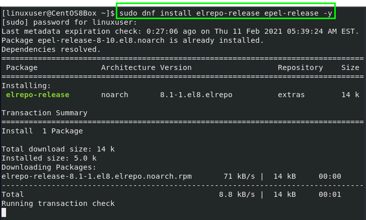
Task: Click the highlighted sudo dnf install command
Action: click(x=226, y=13)
